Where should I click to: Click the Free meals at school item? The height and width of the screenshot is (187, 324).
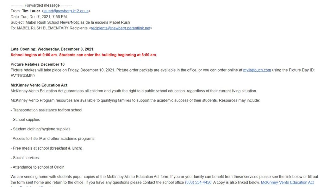[x=47, y=148]
